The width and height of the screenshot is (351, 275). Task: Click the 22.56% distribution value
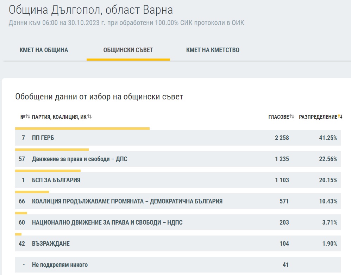[x=328, y=159]
